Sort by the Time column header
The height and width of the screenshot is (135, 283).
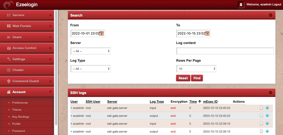click(x=193, y=102)
